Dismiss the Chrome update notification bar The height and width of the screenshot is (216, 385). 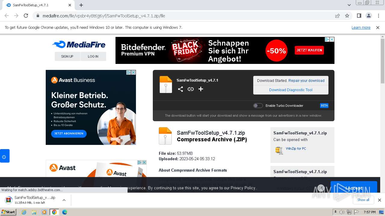(x=378, y=27)
